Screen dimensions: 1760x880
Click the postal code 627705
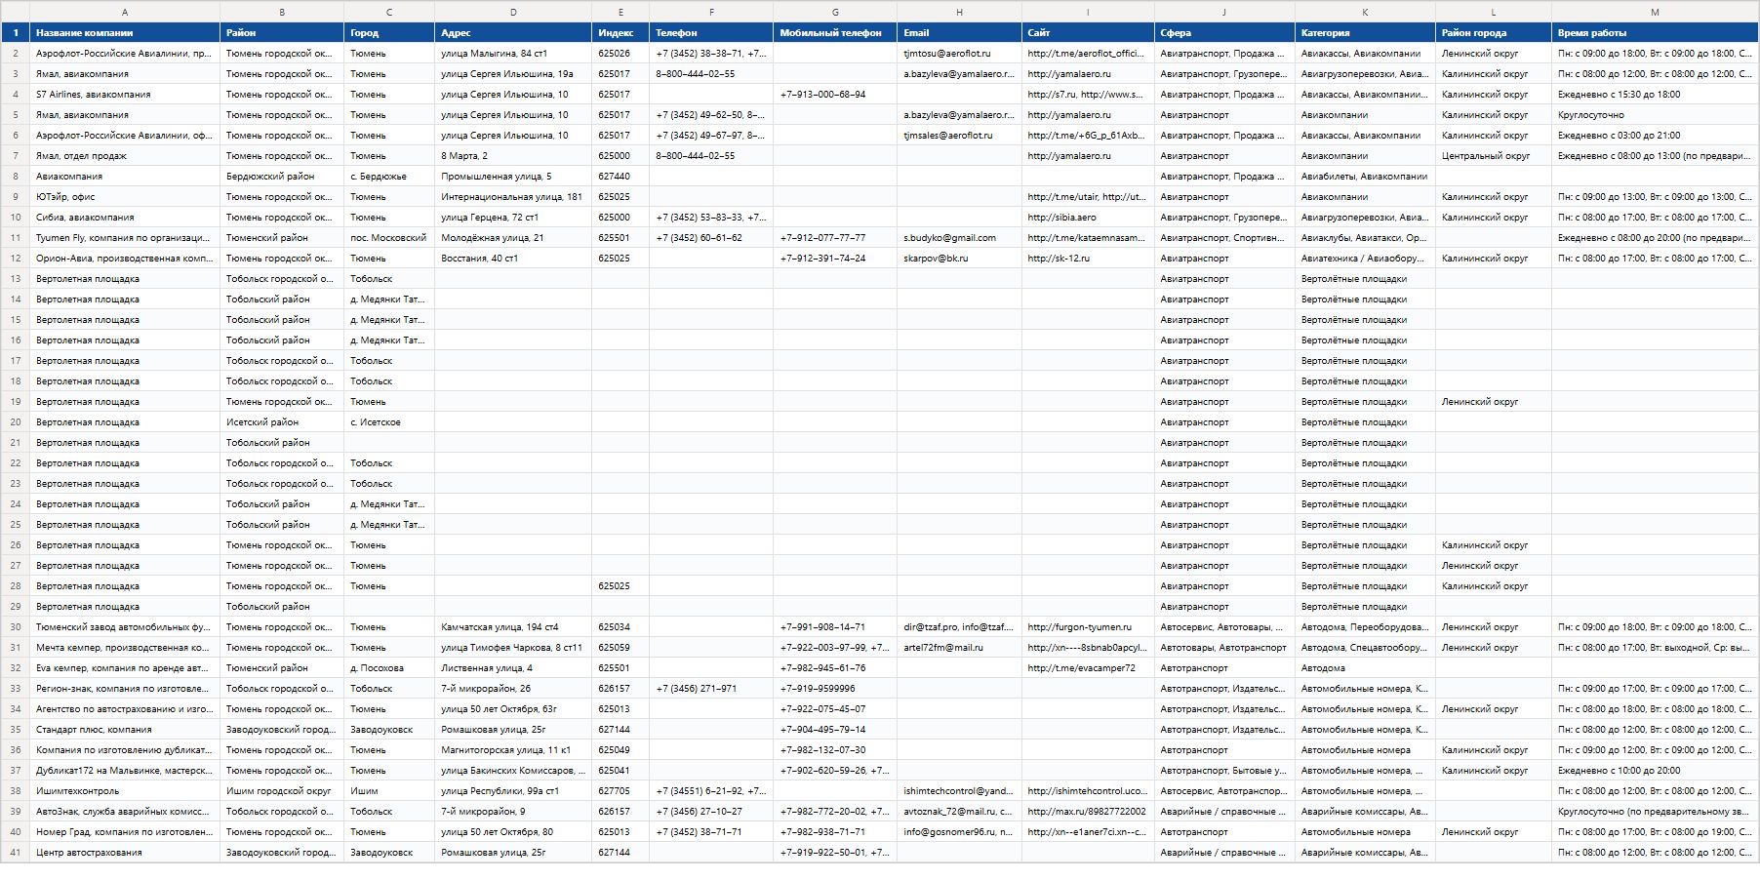[x=620, y=791]
